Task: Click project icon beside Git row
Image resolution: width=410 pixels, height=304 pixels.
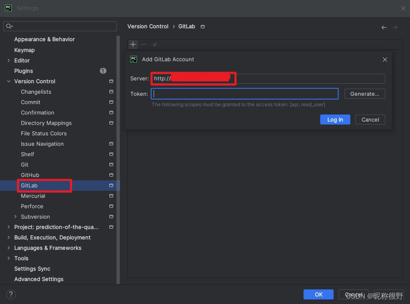Action: tap(111, 165)
